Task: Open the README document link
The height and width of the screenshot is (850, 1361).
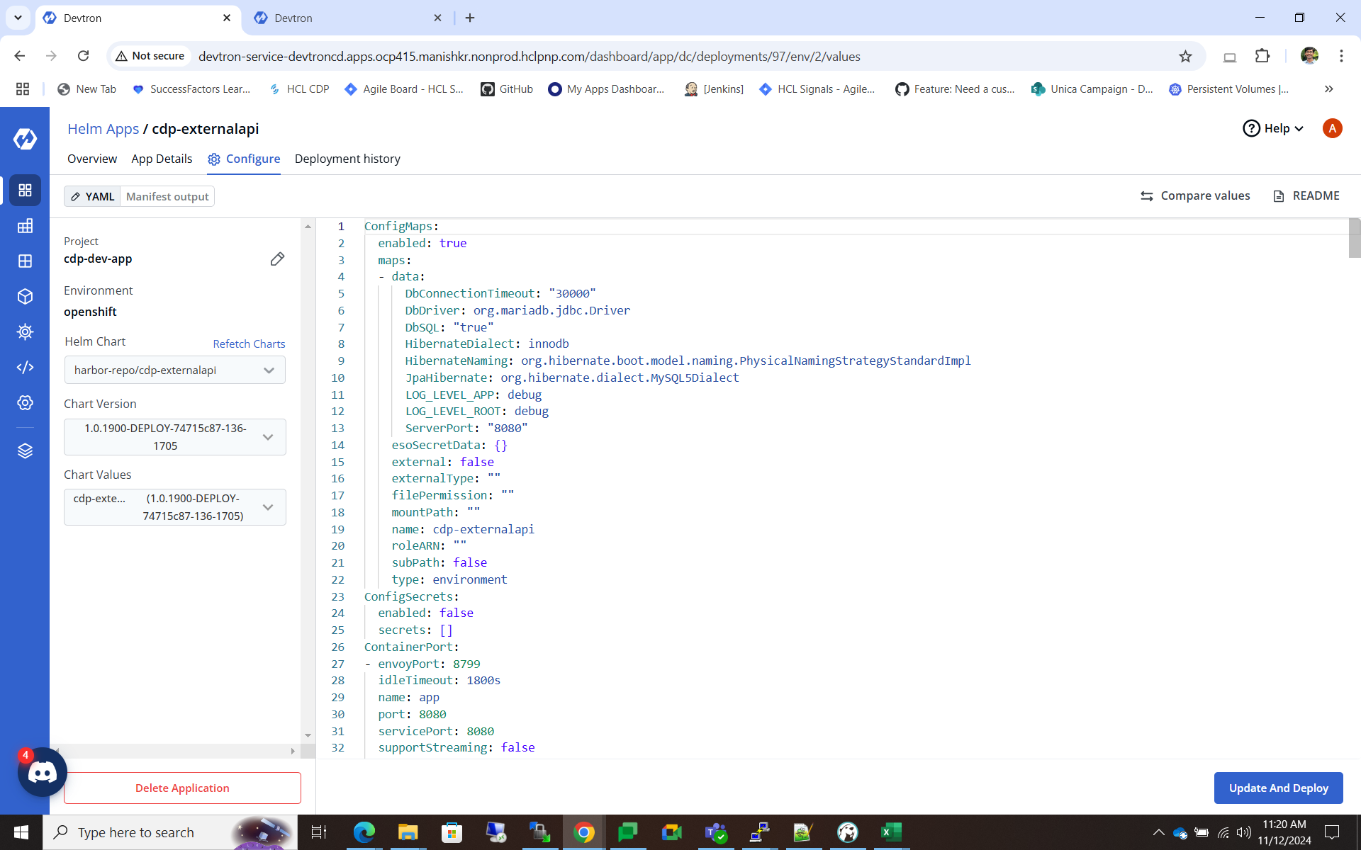Action: (x=1306, y=195)
